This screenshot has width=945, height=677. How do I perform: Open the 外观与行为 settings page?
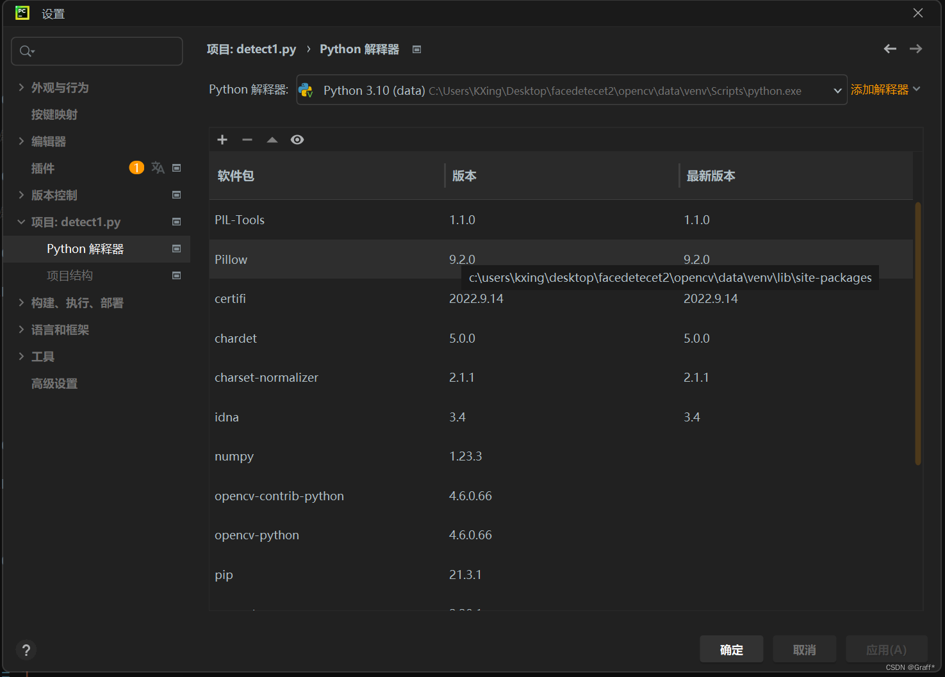click(61, 87)
